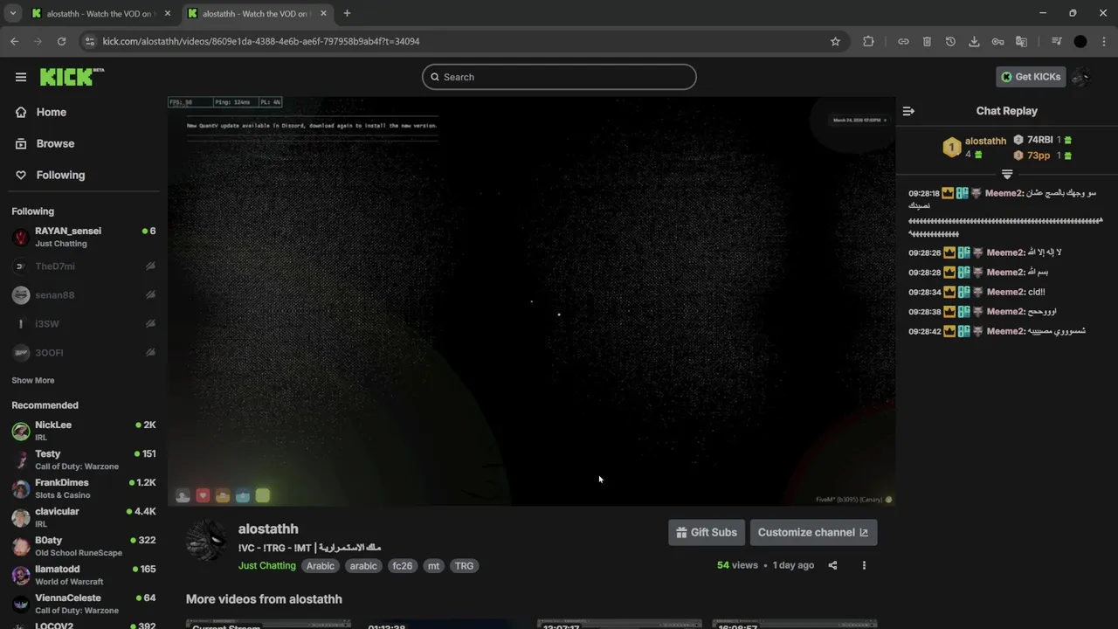Open Browse in sidebar
The width and height of the screenshot is (1118, 629).
click(x=55, y=143)
